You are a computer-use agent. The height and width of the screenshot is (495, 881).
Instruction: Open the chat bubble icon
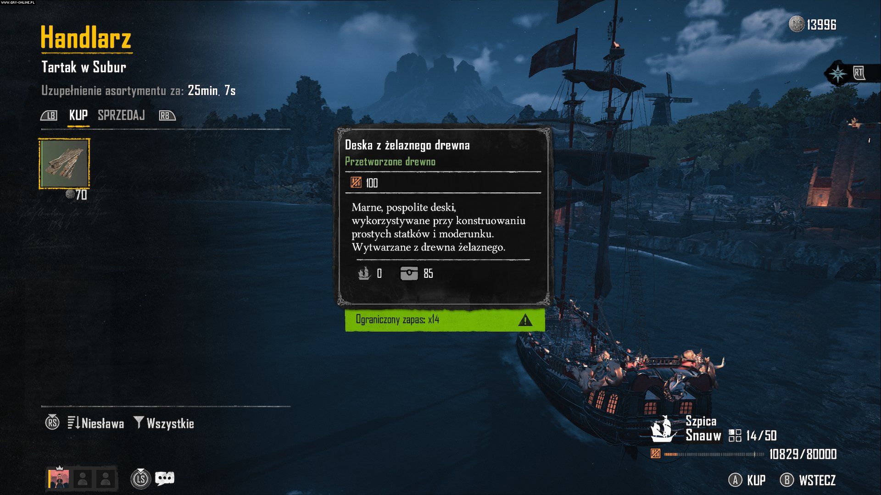click(165, 479)
